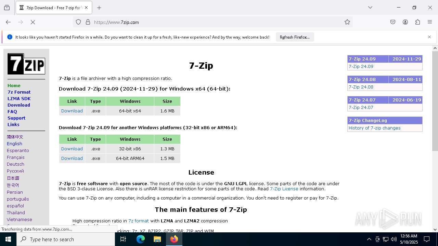The image size is (438, 246).
Task: Switch language to español
Action: coord(15,206)
